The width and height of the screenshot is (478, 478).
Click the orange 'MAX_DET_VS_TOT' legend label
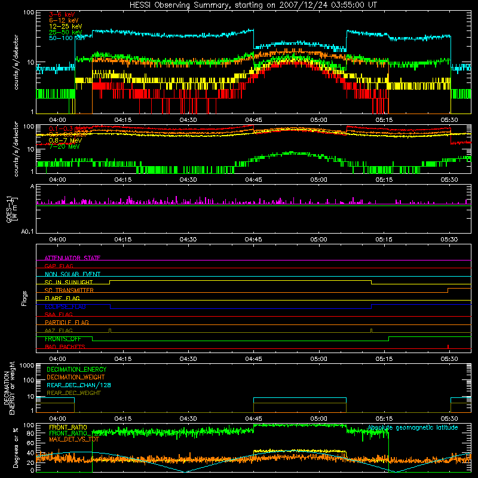[74, 439]
